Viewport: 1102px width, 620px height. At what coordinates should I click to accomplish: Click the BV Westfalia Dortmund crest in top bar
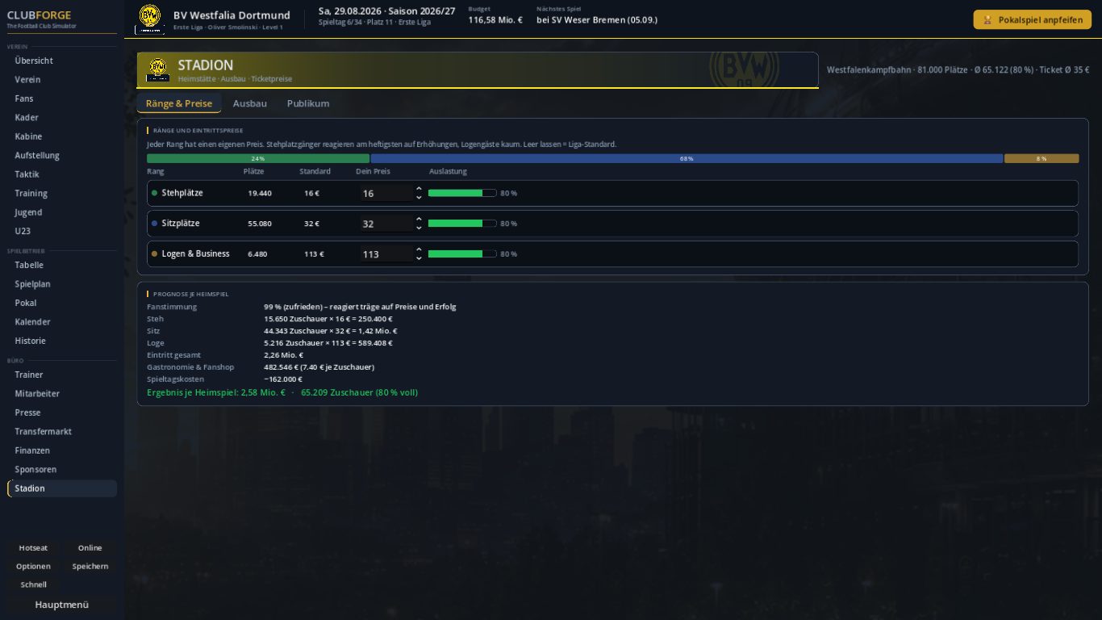coord(149,19)
